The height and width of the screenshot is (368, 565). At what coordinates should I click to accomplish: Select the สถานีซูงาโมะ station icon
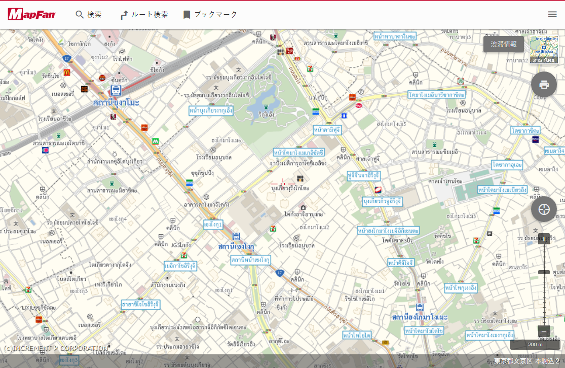[116, 90]
